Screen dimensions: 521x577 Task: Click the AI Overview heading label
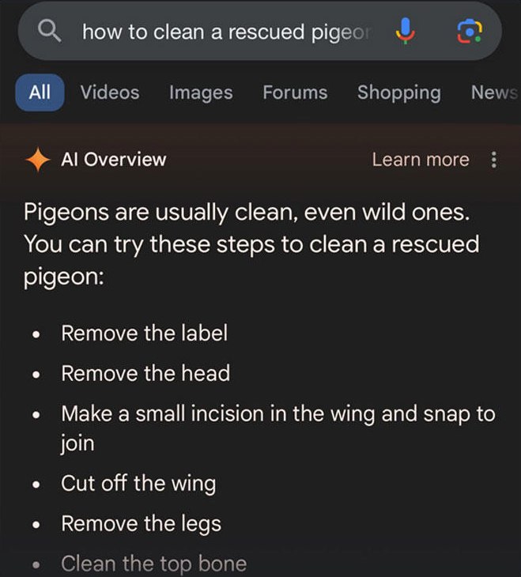114,160
